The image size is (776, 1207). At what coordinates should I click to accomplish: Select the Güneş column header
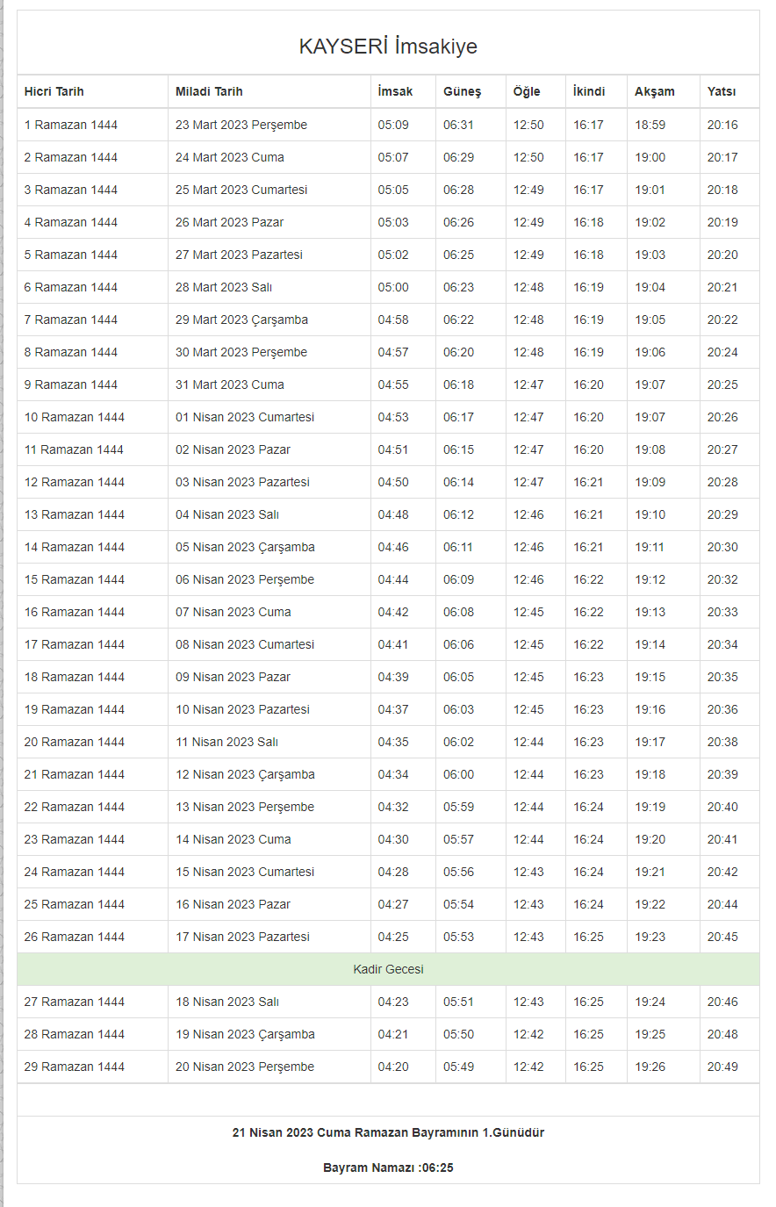462,91
